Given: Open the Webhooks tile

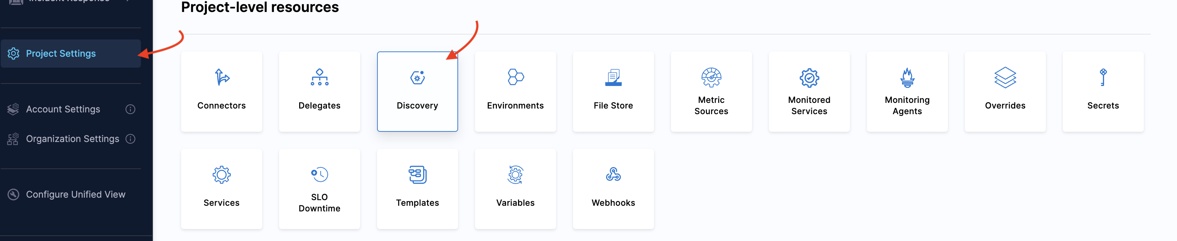Looking at the screenshot, I should tap(613, 189).
